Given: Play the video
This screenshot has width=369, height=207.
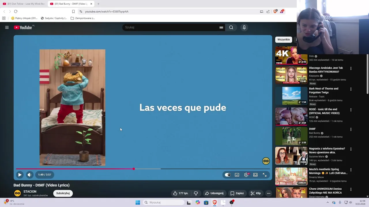Looking at the screenshot, I should tap(20, 175).
